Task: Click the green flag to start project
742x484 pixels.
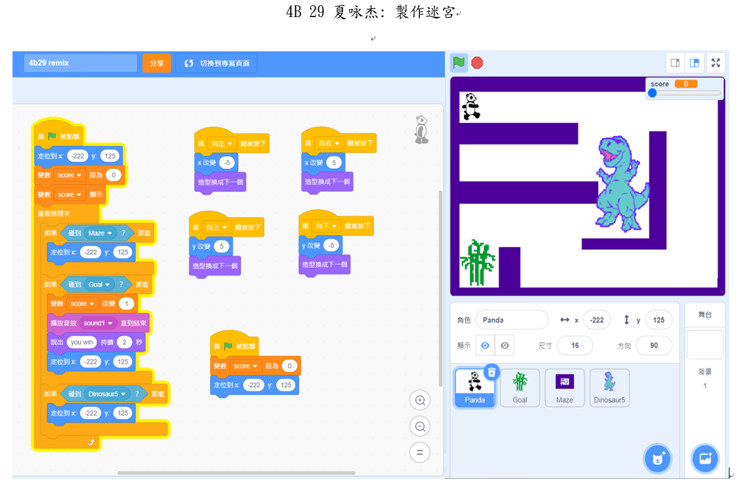Action: click(x=459, y=62)
